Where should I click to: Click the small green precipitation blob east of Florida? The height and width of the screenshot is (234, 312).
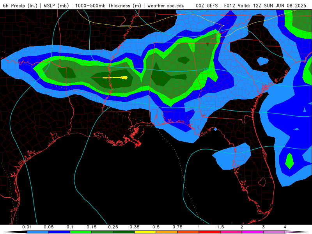click(289, 161)
